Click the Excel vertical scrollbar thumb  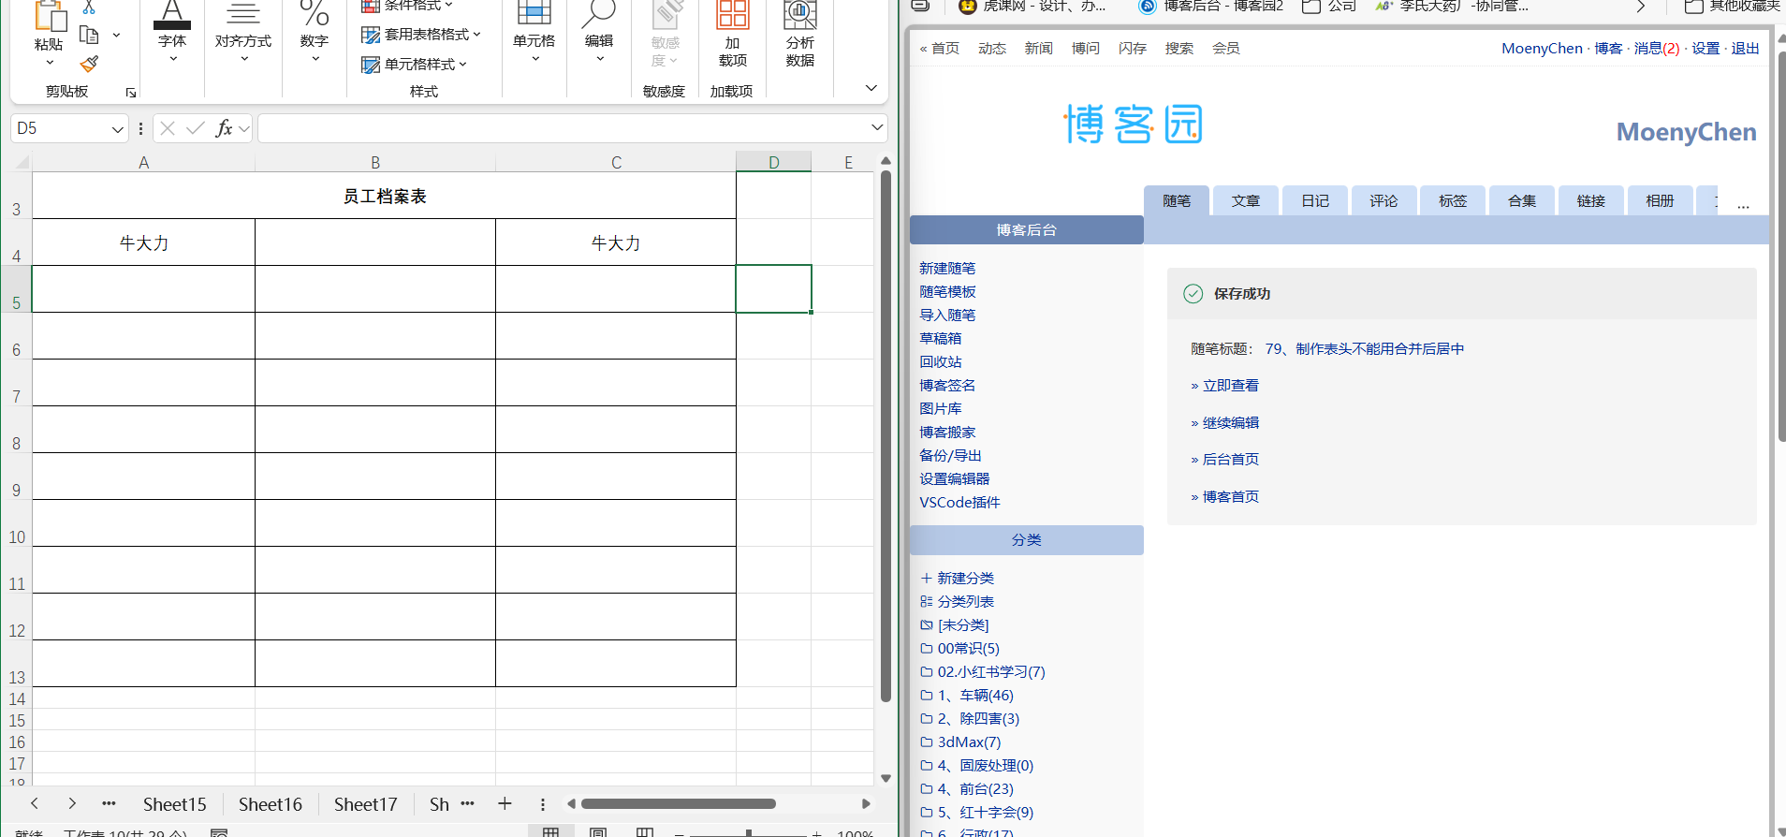(886, 436)
